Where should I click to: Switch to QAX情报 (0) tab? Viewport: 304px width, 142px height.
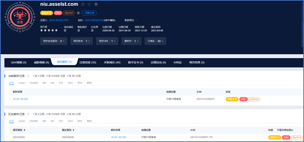[x=19, y=62]
